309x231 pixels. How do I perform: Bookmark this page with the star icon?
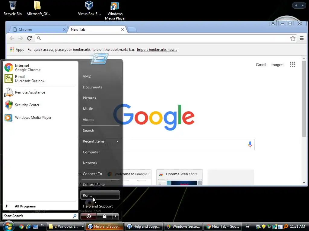(293, 38)
